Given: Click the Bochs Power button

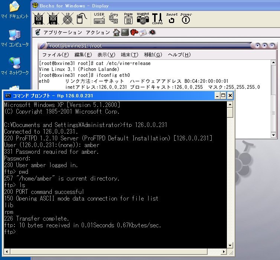Looking at the screenshot, I should pyautogui.click(x=186, y=18).
